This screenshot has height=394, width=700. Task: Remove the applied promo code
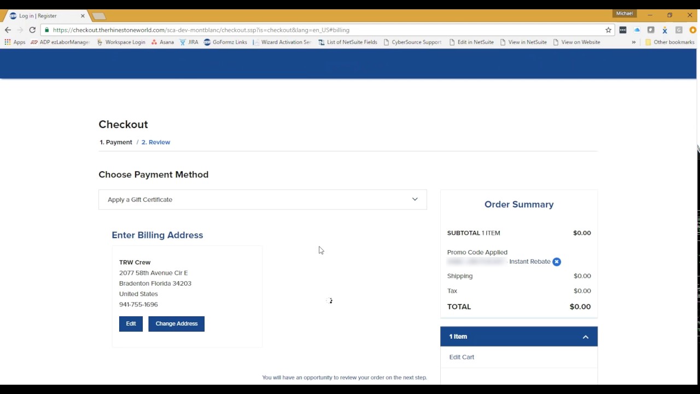[x=557, y=262]
